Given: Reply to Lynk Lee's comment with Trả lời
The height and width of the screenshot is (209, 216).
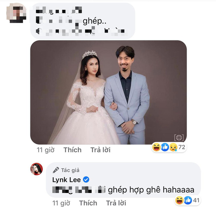Looking at the screenshot, I should click(116, 203).
